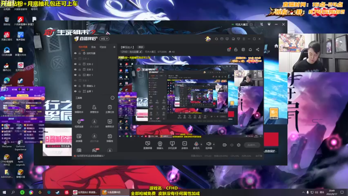Screen dimensions: 348x196
Task: Open GeForce Experience desktop shortcut
Action: (x=20, y=145)
